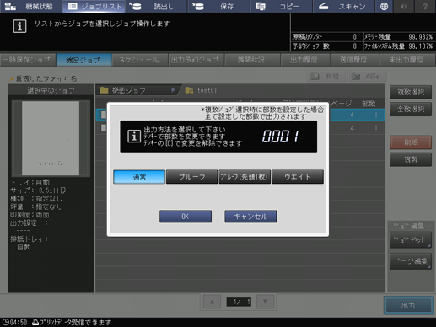Click the info icon in dialog

134,137
